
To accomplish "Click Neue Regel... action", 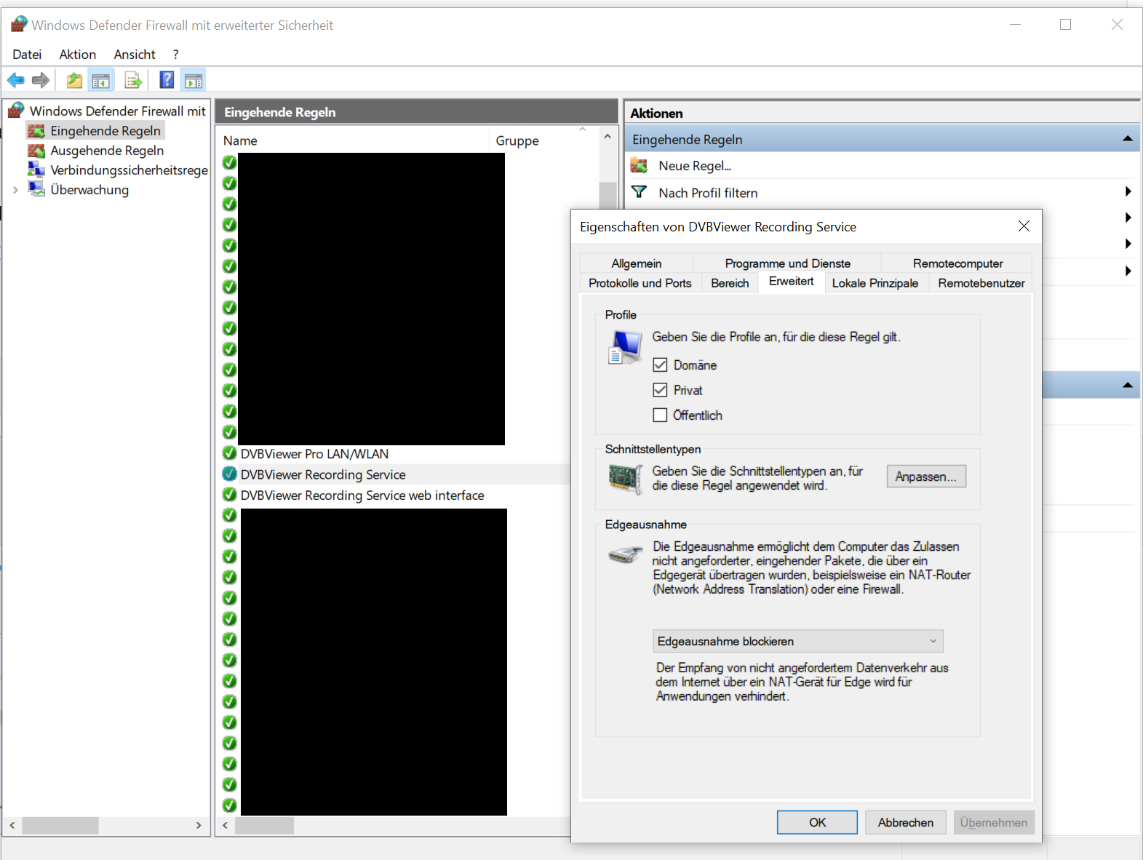I will click(x=695, y=166).
